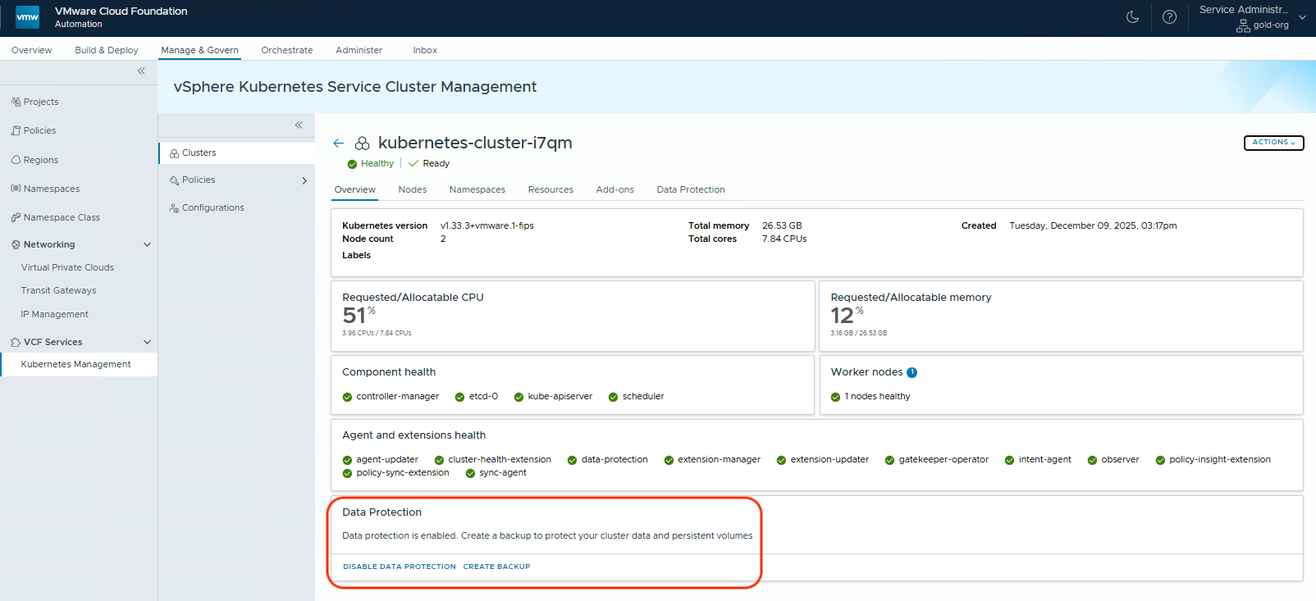
Task: Click observer health check icon
Action: [1092, 460]
